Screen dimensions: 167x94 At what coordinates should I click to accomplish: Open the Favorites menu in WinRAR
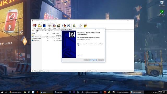[47, 23]
